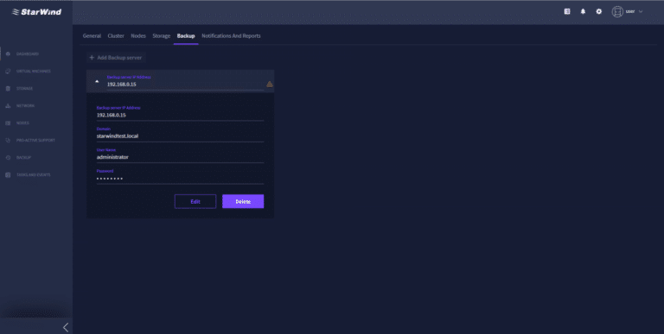Switch to the Nodes tab
Image resolution: width=664 pixels, height=334 pixels.
click(x=138, y=36)
